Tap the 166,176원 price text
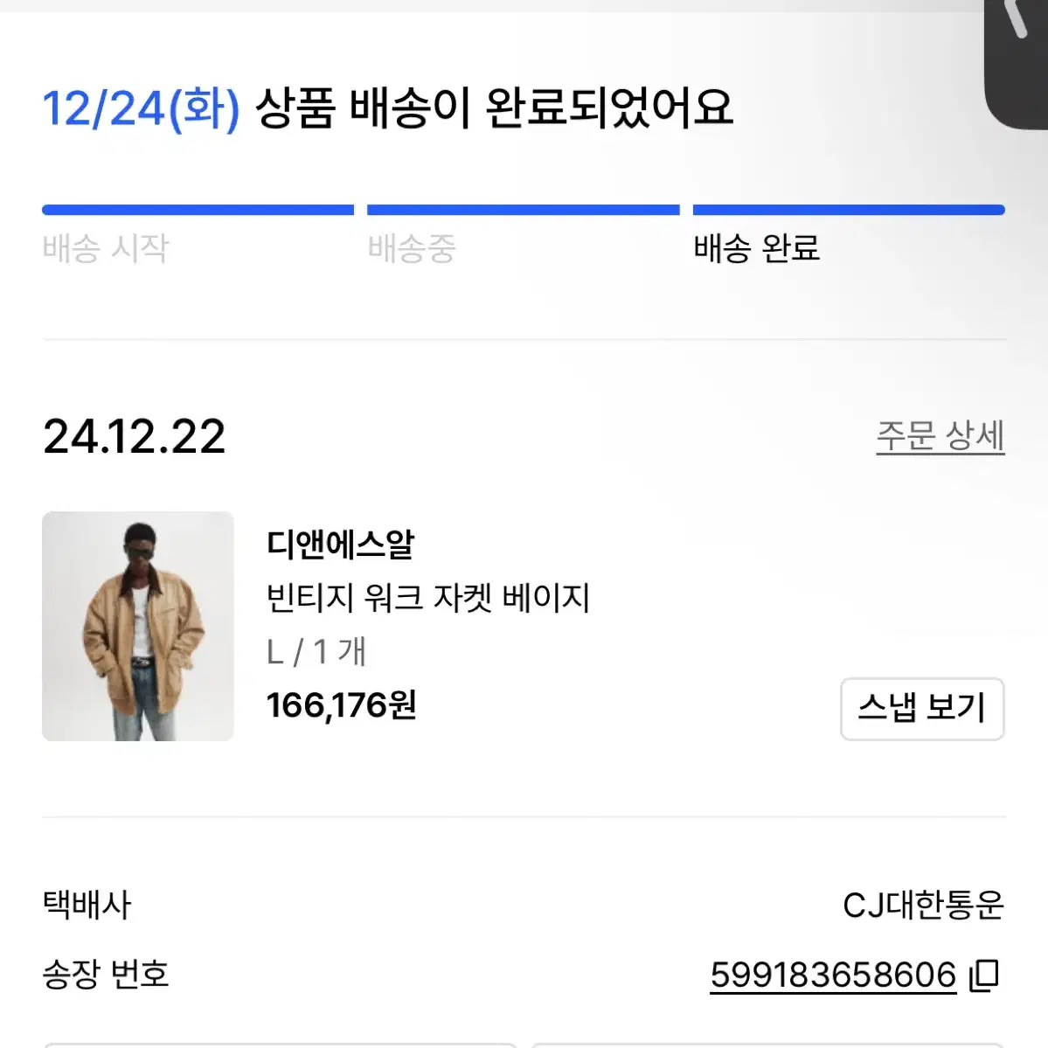This screenshot has height=1048, width=1048. pyautogui.click(x=341, y=705)
